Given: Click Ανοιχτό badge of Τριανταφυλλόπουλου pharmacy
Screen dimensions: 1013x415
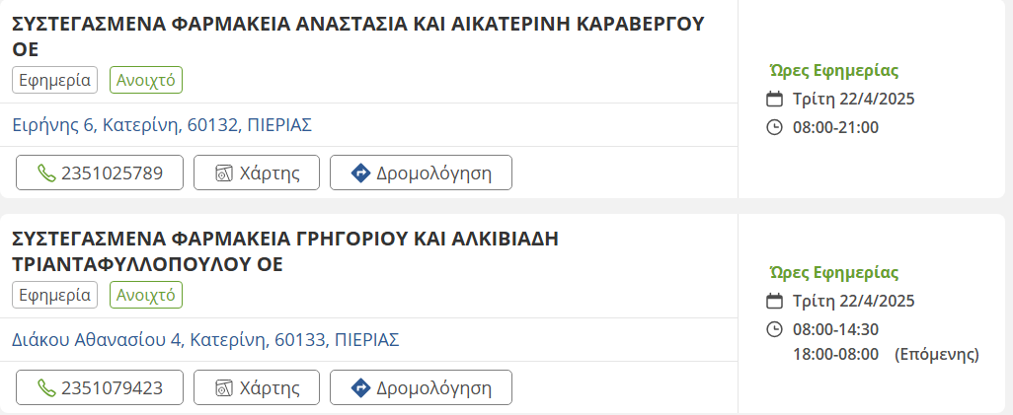Looking at the screenshot, I should [146, 295].
